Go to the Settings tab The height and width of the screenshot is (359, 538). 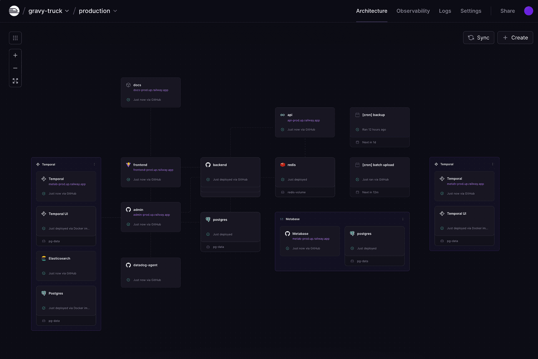tap(471, 11)
